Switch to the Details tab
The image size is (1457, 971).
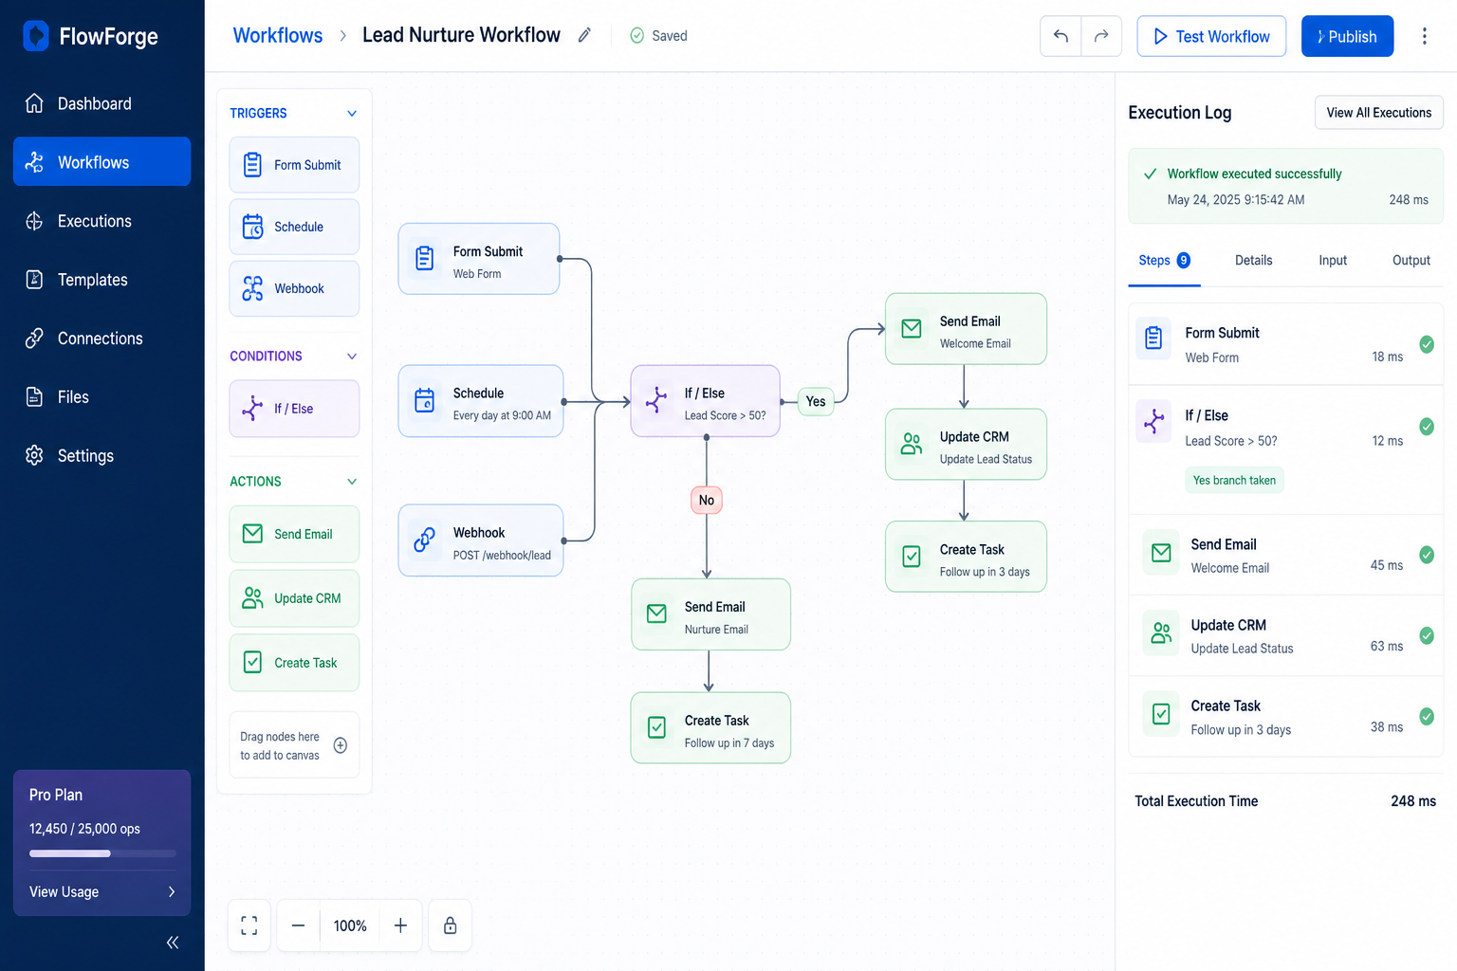click(1253, 261)
